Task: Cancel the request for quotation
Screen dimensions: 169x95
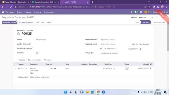Action: tap(49, 22)
